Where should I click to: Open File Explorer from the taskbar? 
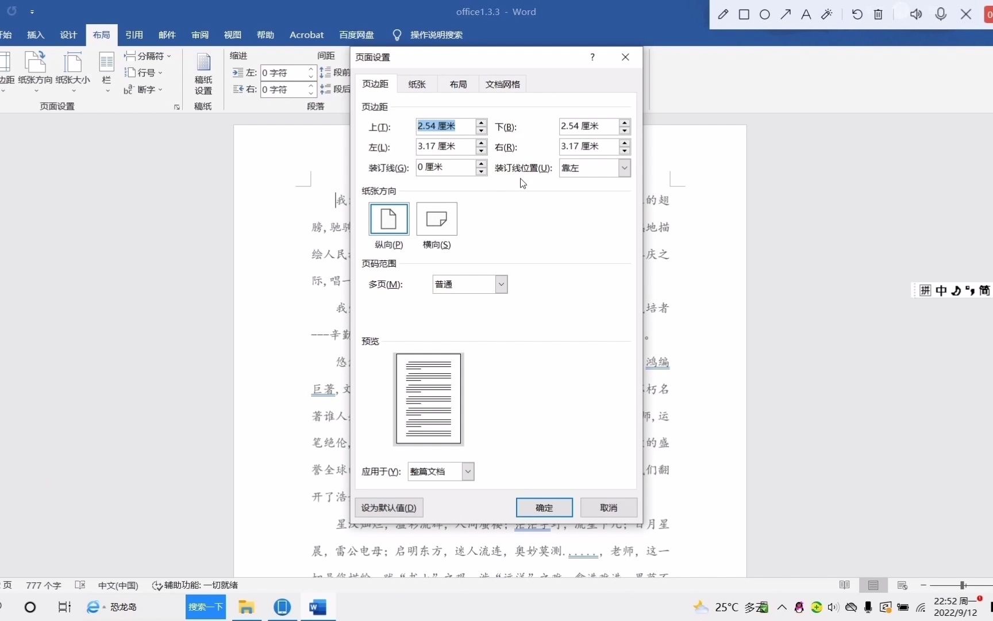(x=247, y=607)
